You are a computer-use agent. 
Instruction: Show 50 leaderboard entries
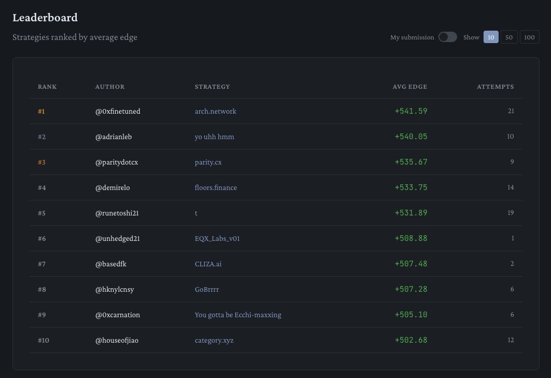pyautogui.click(x=509, y=37)
